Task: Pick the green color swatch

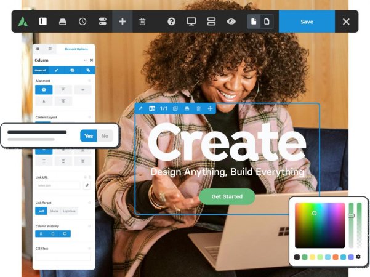Action: coord(305,257)
